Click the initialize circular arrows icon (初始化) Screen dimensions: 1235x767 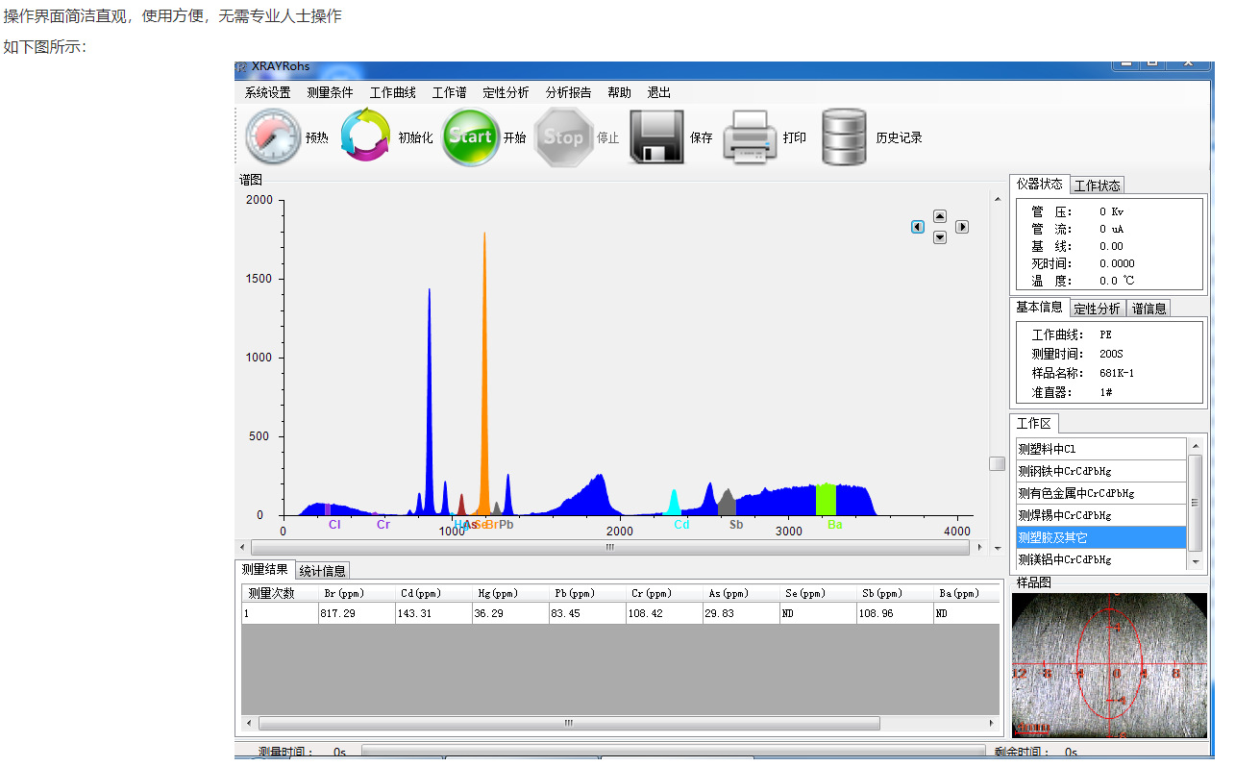[366, 136]
